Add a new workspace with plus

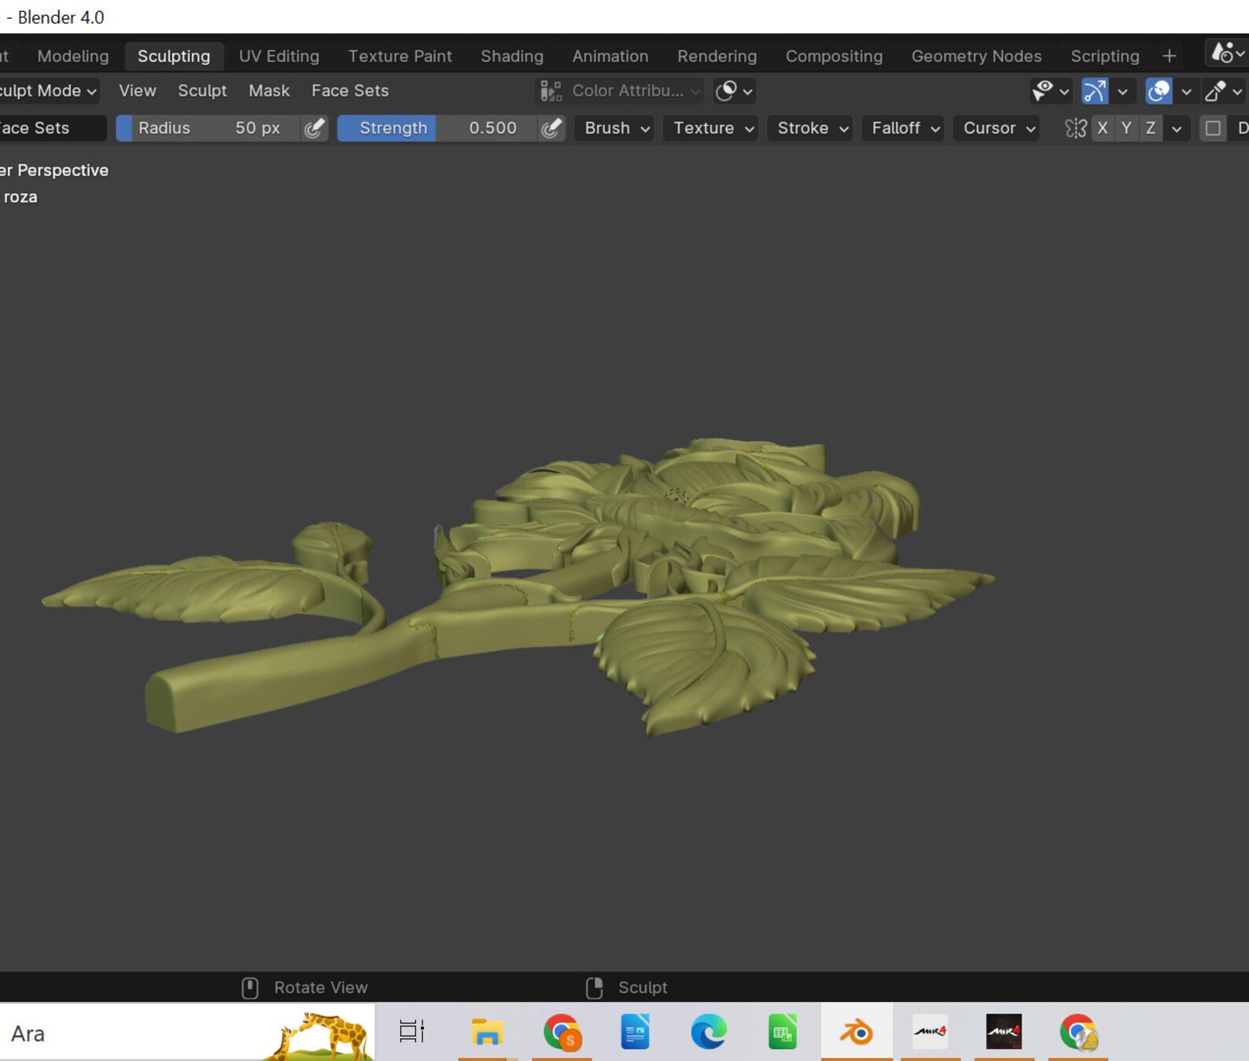[1170, 56]
